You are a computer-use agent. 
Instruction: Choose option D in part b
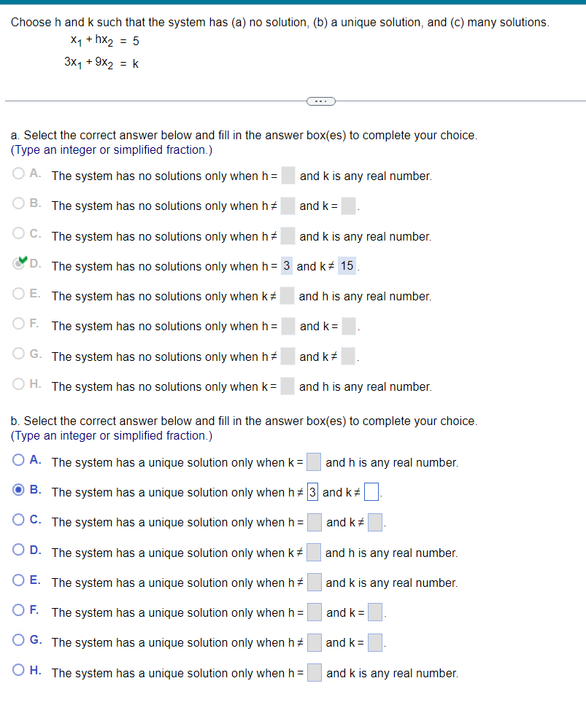(x=19, y=549)
